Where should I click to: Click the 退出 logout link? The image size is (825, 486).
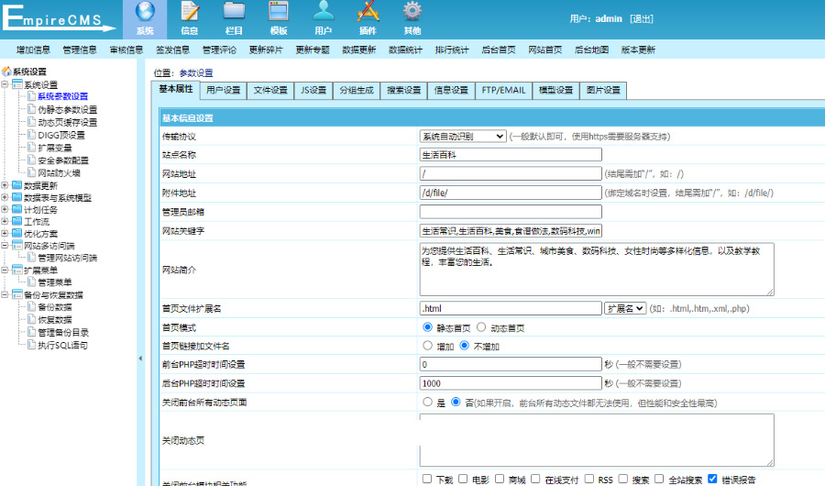point(642,18)
